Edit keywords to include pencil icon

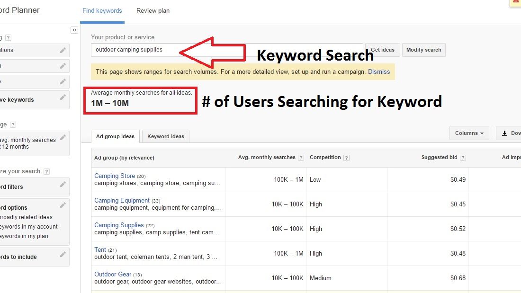63,255
